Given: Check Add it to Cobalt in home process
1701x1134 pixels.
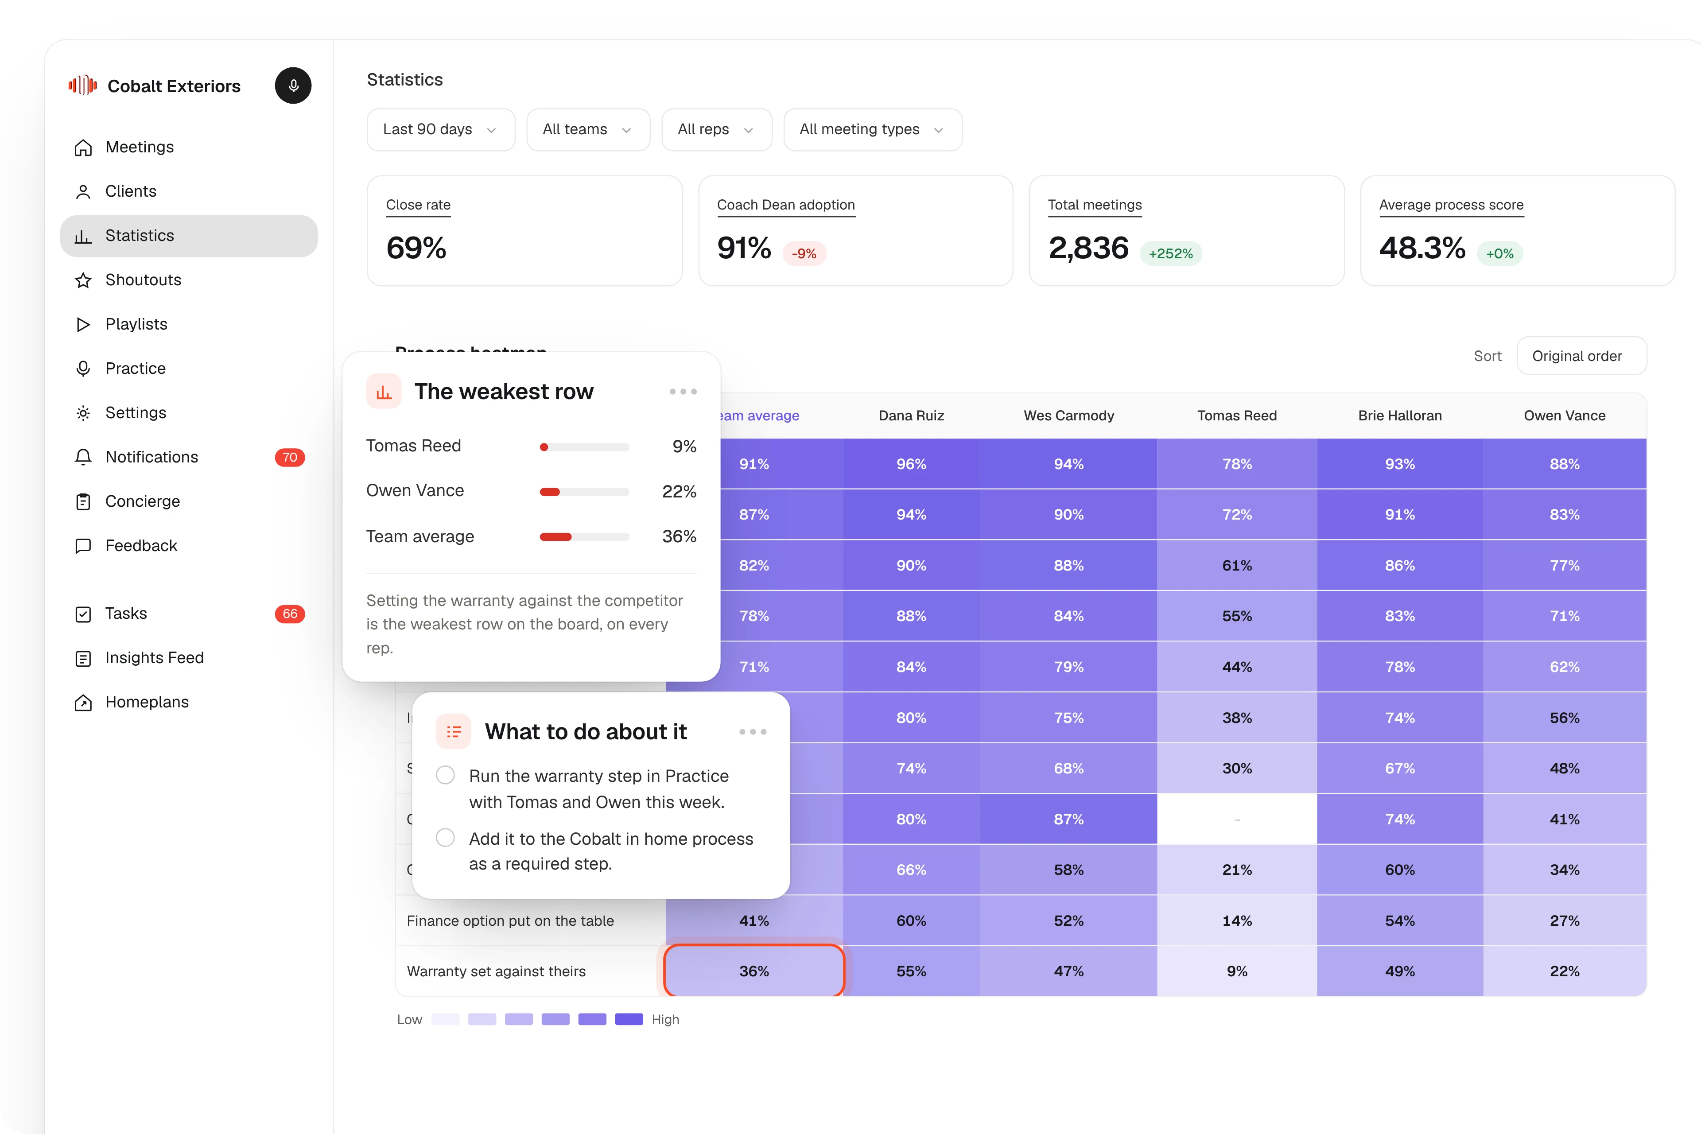Looking at the screenshot, I should pos(446,838).
